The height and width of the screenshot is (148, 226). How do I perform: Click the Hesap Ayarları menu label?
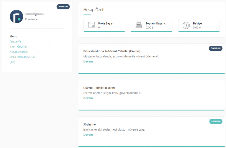(x=19, y=52)
